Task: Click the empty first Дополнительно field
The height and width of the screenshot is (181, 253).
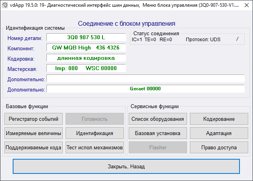Action: click(x=145, y=79)
